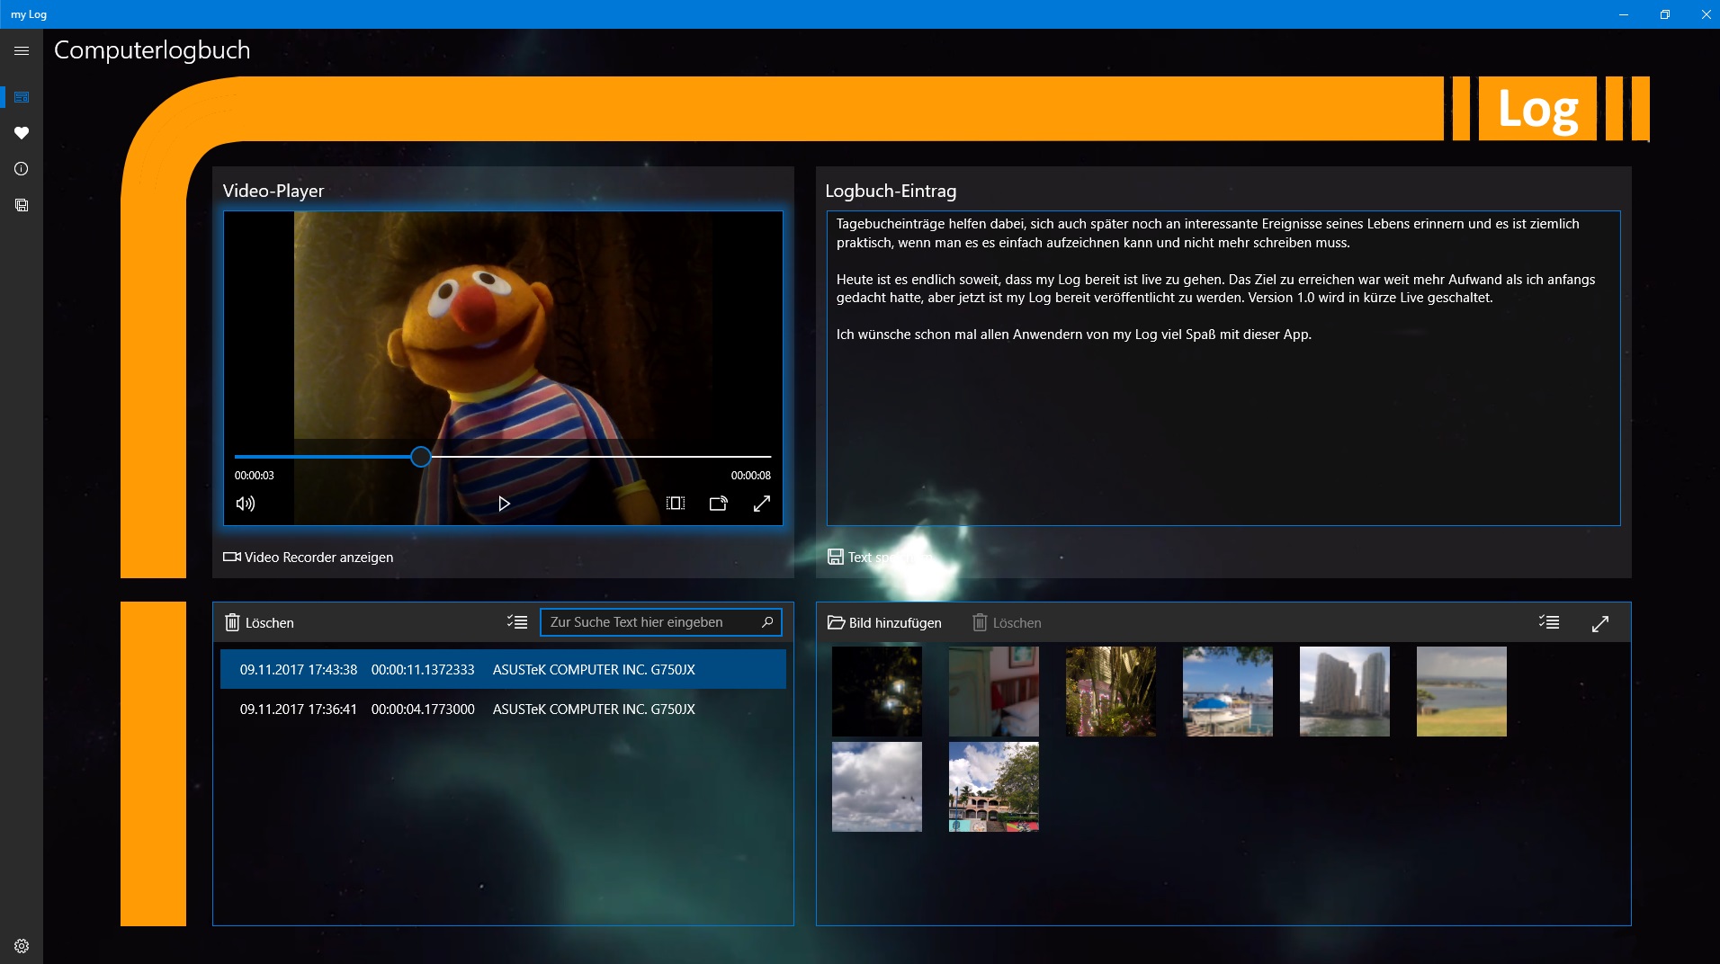Screen dimensions: 1720x964
Task: Open the cloudy sky thumbnail
Action: 877,787
